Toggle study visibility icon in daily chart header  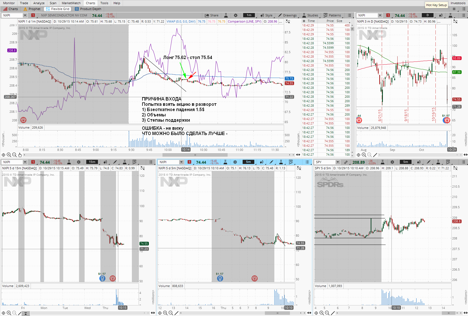point(455,21)
